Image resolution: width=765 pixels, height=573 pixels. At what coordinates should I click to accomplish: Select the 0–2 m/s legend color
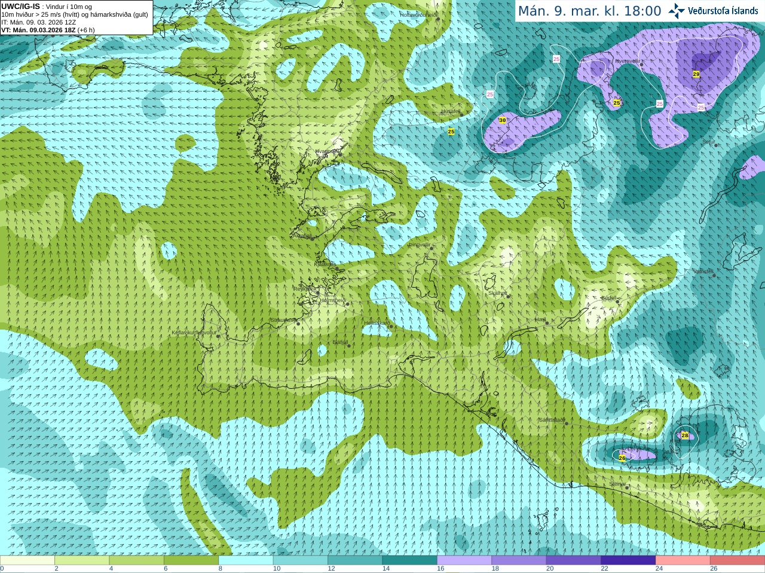click(27, 560)
